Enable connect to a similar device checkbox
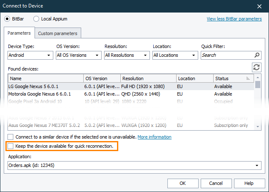 (x=10, y=137)
